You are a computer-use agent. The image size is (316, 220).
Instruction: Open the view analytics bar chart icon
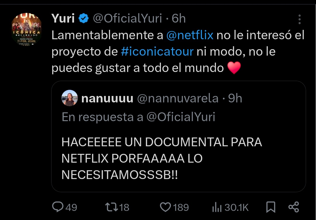tap(217, 207)
